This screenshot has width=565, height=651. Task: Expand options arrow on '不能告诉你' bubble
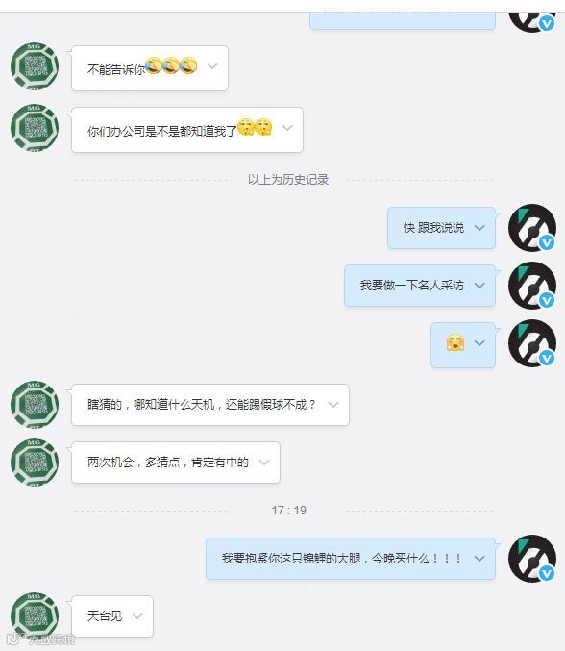212,66
